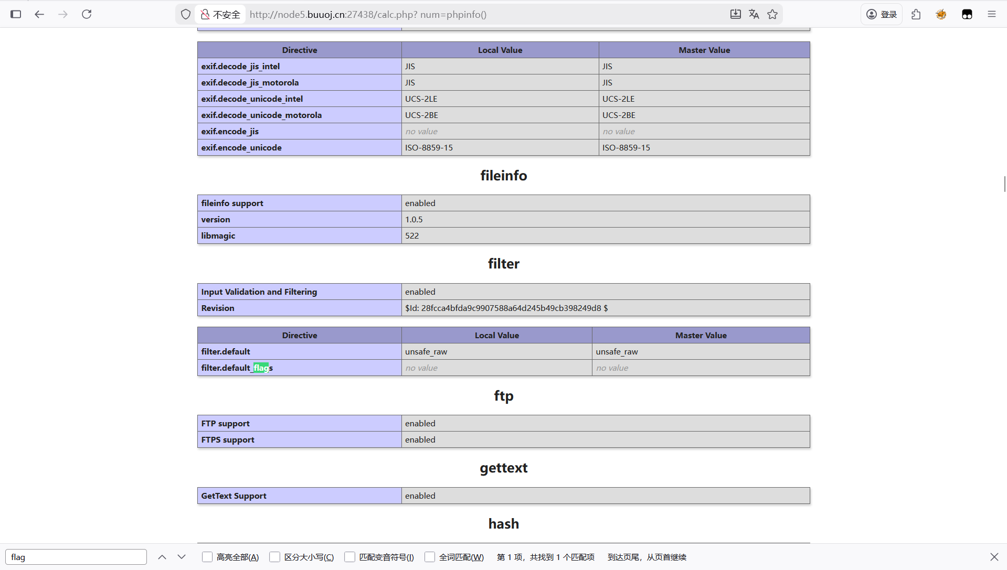Jump to the next find match
Image resolution: width=1007 pixels, height=570 pixels.
pyautogui.click(x=182, y=557)
